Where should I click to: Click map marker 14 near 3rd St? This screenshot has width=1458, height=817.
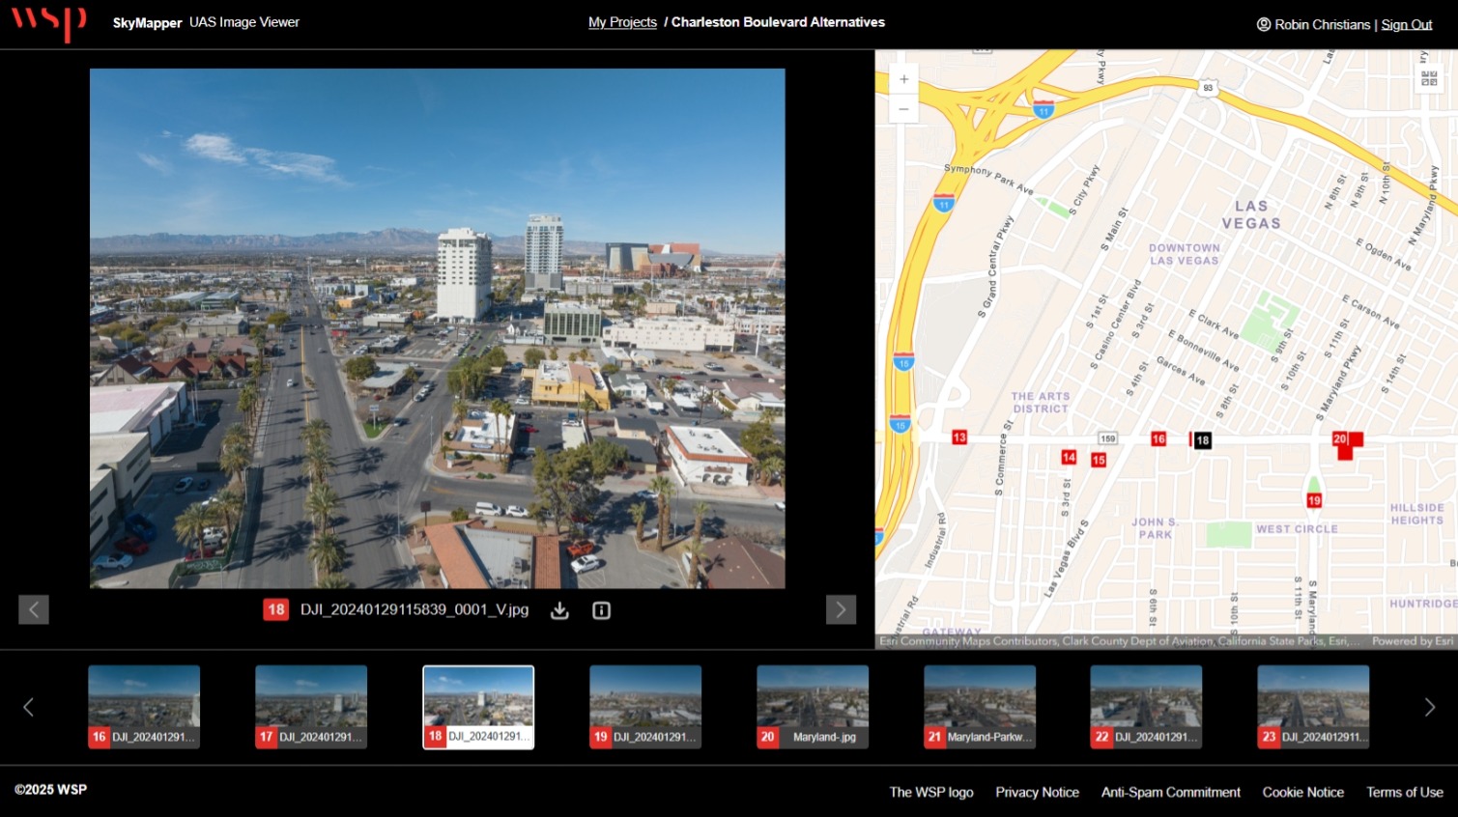click(1069, 457)
